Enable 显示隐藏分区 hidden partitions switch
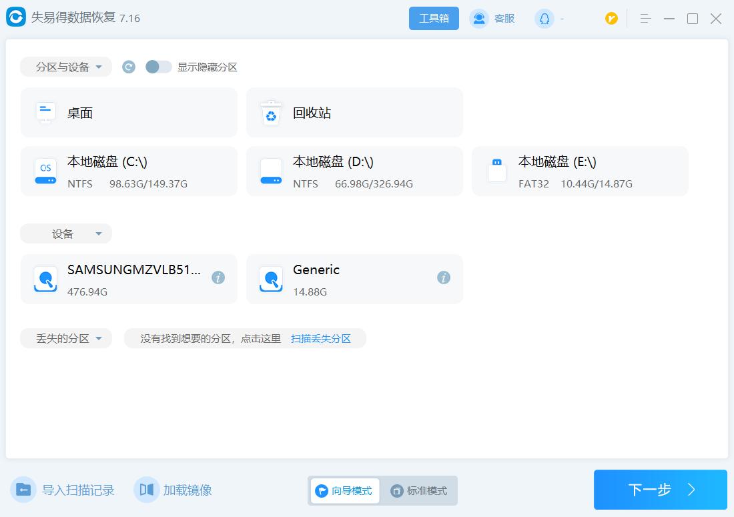 (159, 67)
